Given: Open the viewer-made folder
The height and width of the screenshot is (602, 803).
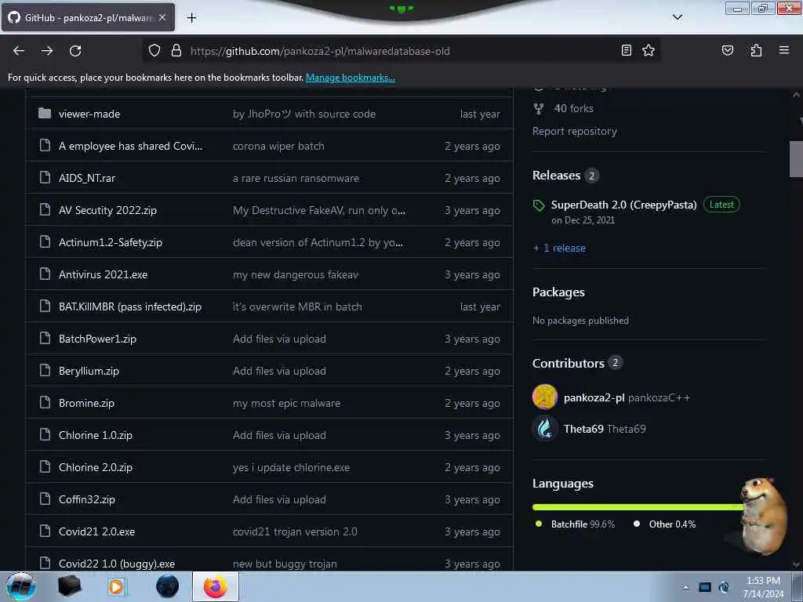Looking at the screenshot, I should tap(89, 114).
